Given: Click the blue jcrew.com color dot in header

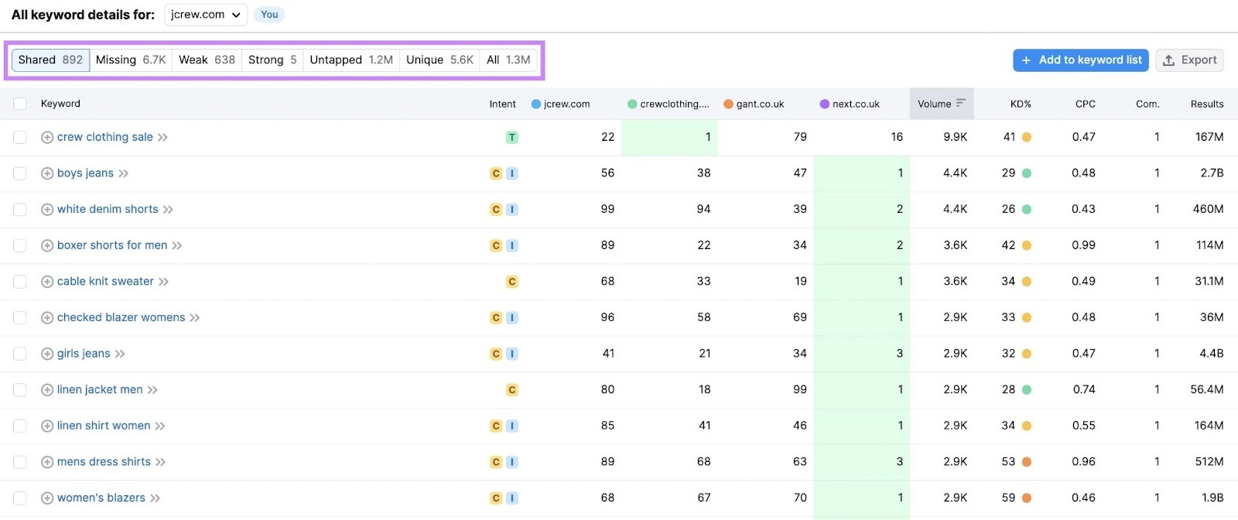Looking at the screenshot, I should [x=535, y=104].
